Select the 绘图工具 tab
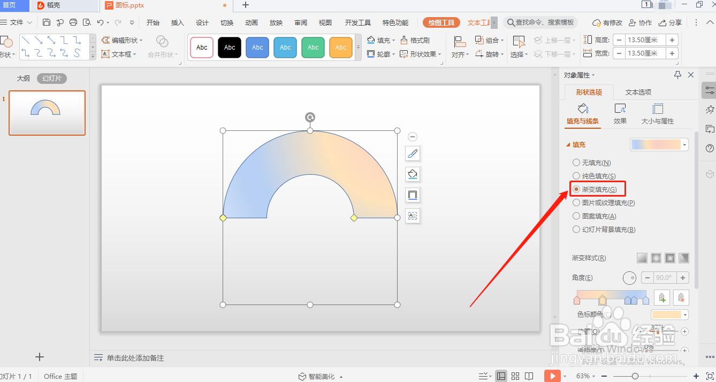Image resolution: width=716 pixels, height=382 pixels. point(441,22)
